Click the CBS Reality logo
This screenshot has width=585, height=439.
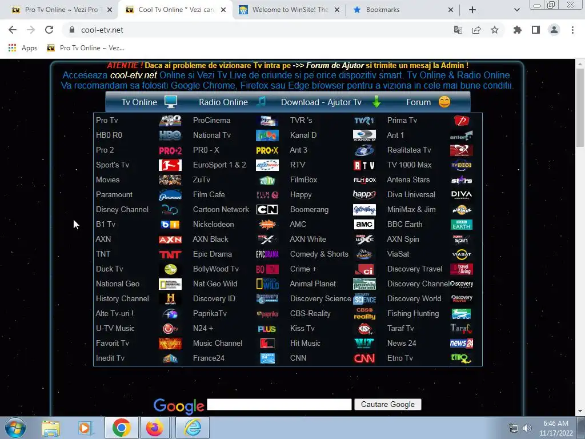click(x=364, y=314)
